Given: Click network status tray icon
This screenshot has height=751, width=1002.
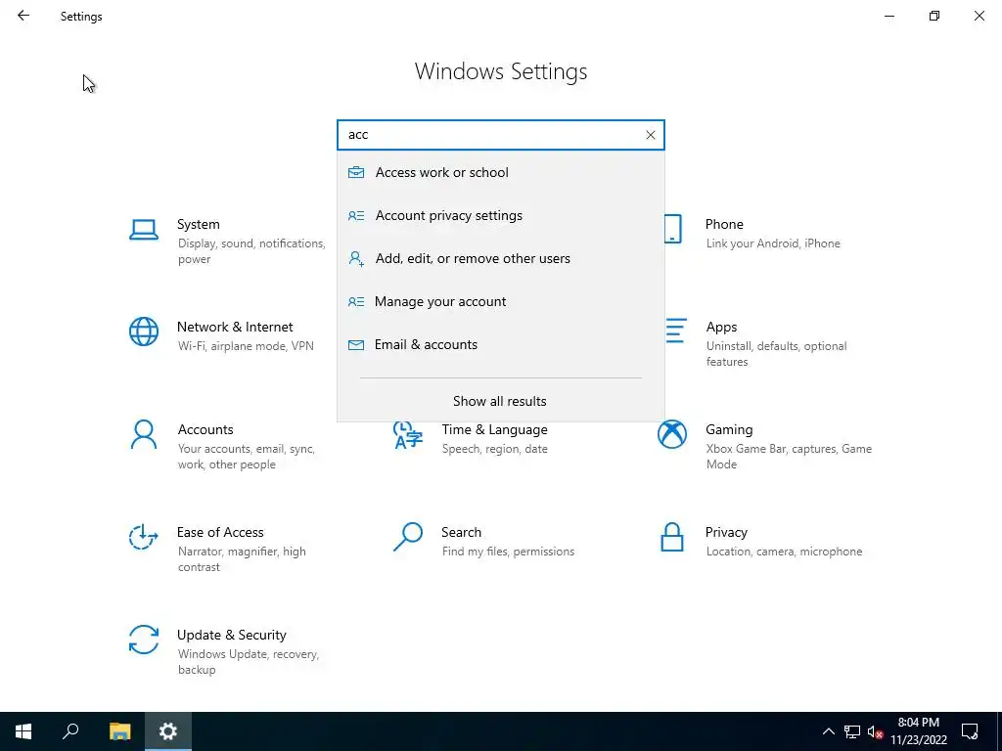Looking at the screenshot, I should coord(852,731).
